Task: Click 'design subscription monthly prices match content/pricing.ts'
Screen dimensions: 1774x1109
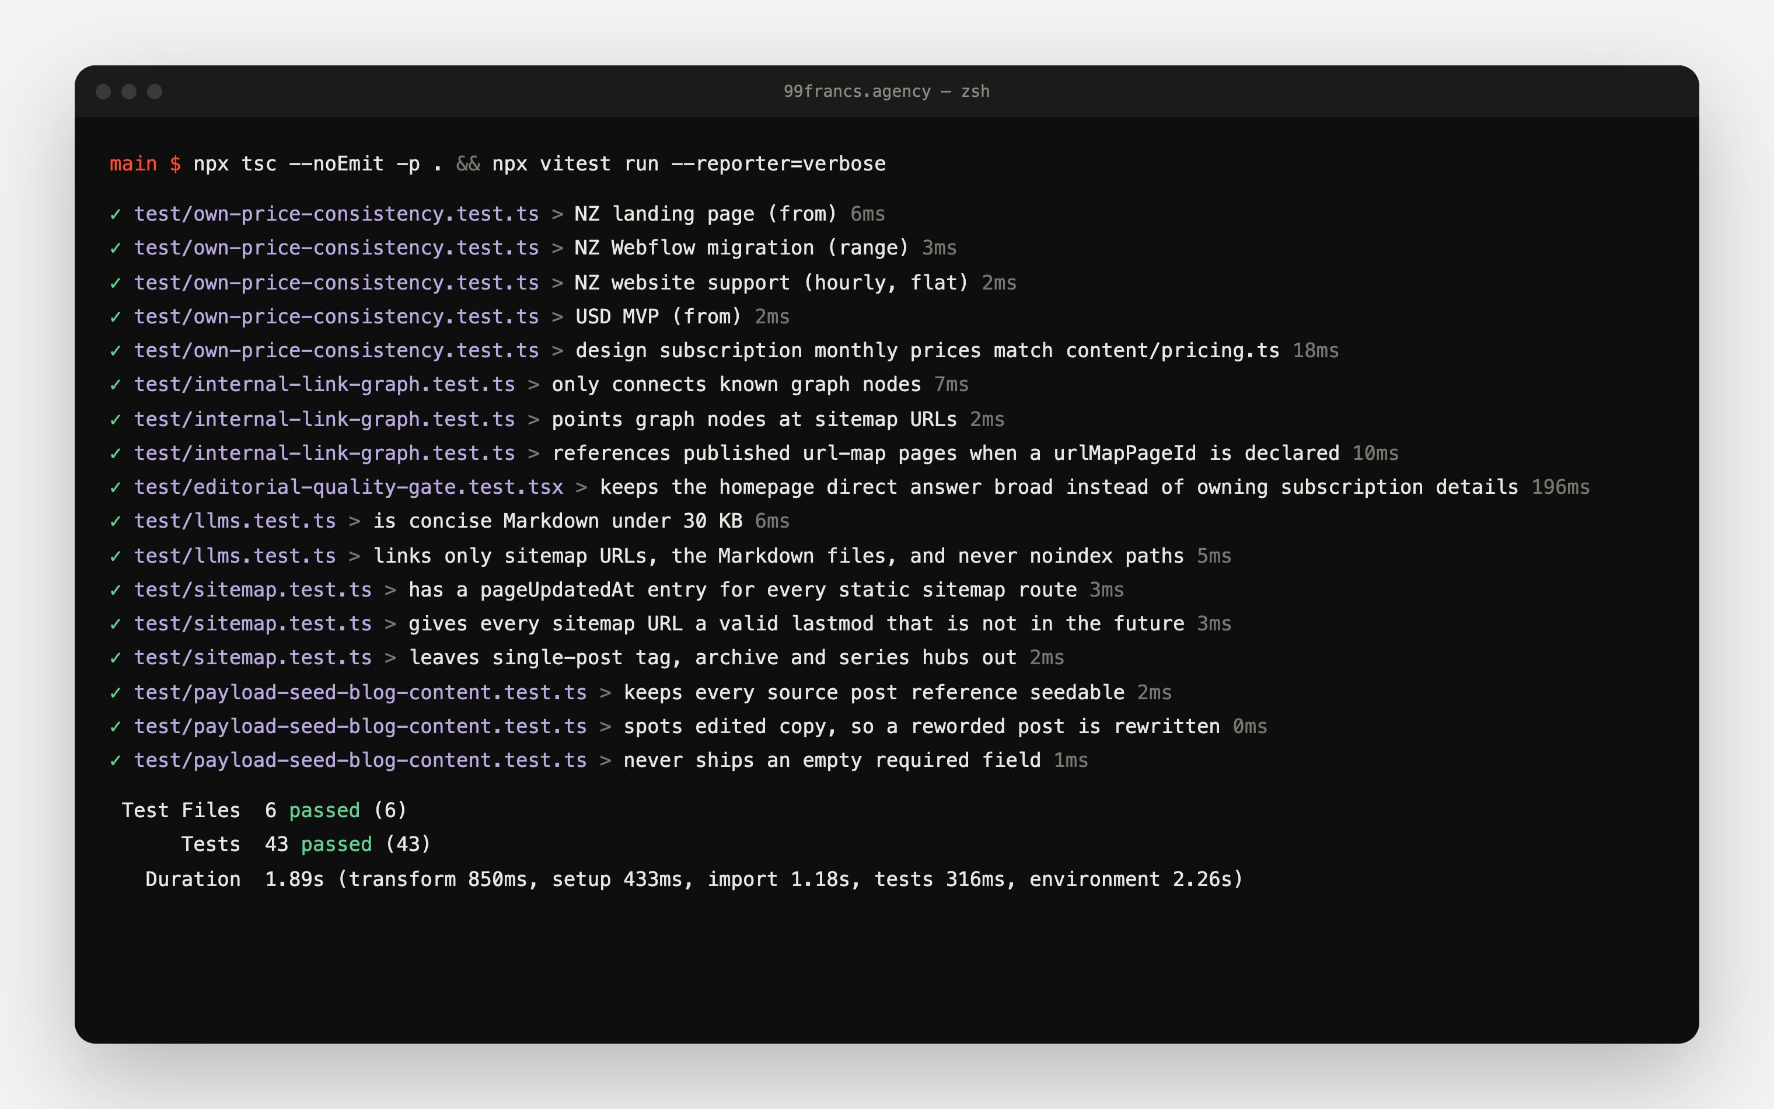Action: (927, 351)
